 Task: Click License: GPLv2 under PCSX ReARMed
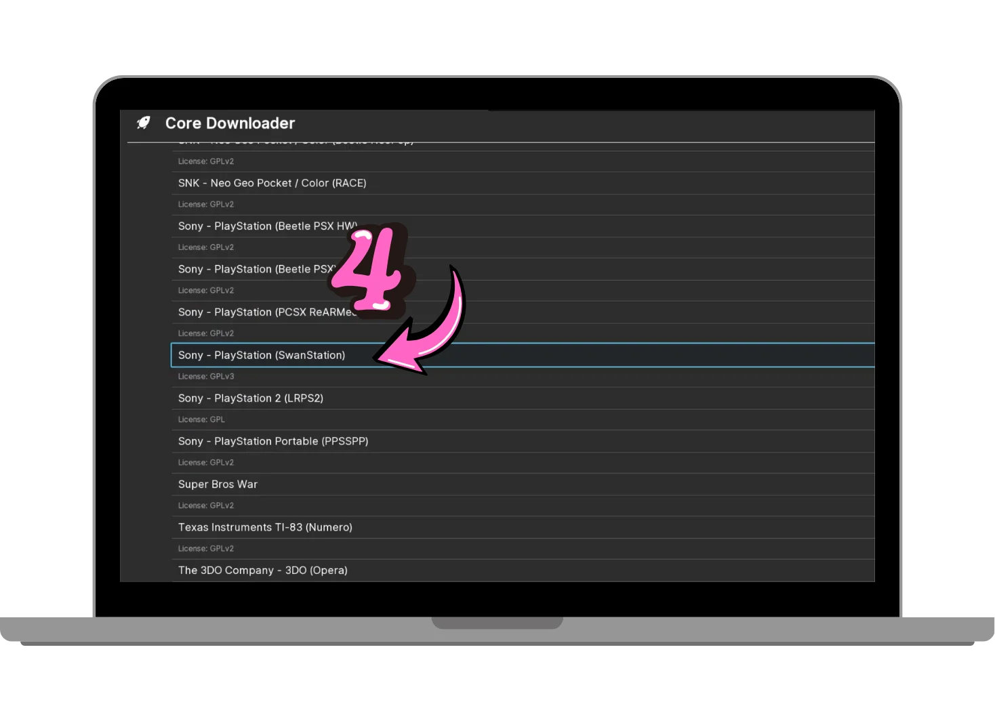[206, 333]
